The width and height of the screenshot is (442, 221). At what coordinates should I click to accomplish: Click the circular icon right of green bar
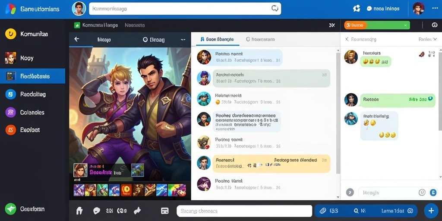point(434,25)
